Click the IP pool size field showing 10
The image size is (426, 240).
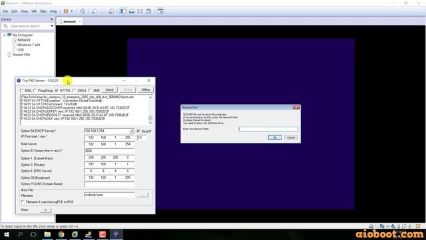pos(142,138)
